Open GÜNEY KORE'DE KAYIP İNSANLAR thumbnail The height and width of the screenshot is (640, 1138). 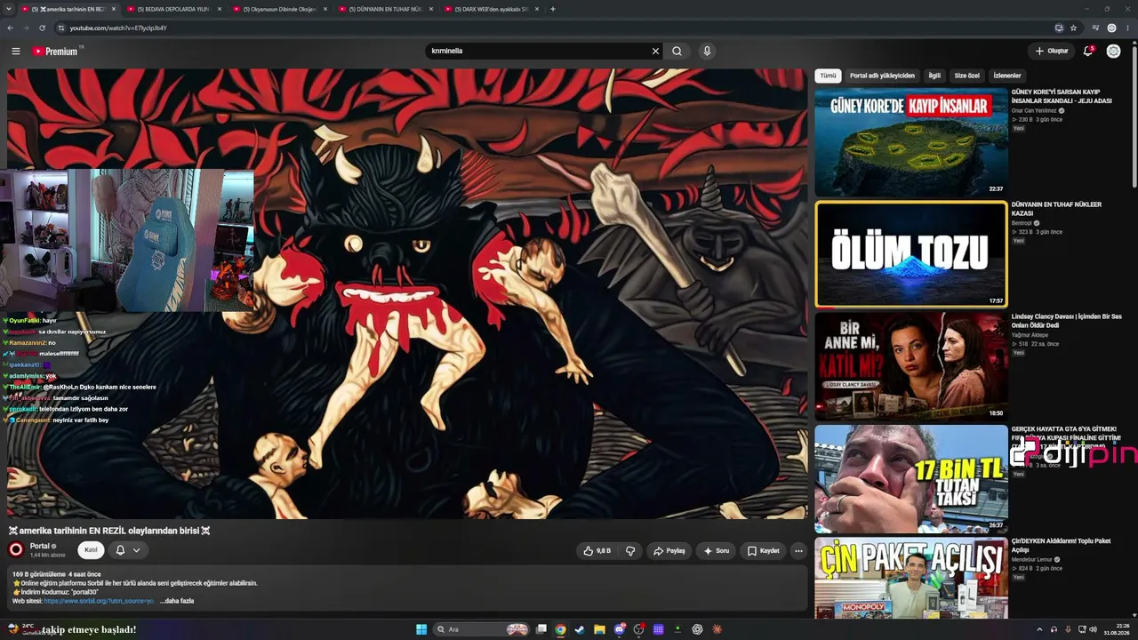click(911, 142)
